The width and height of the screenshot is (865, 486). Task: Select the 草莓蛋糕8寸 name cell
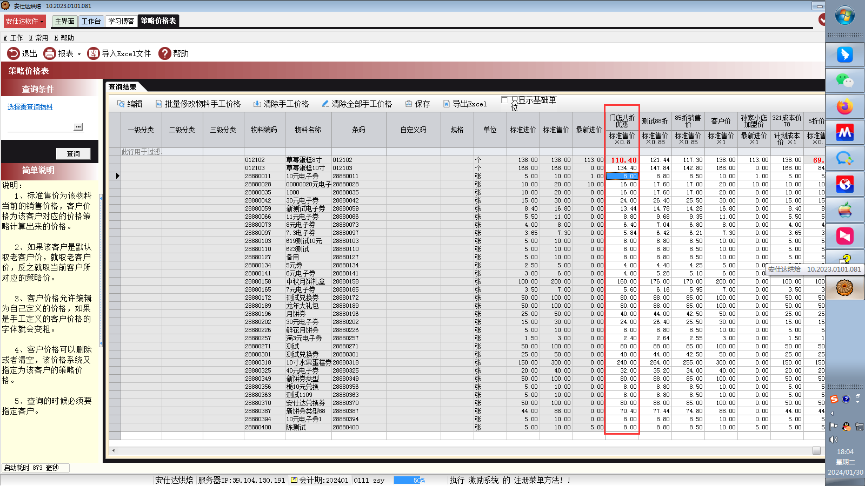(x=308, y=160)
